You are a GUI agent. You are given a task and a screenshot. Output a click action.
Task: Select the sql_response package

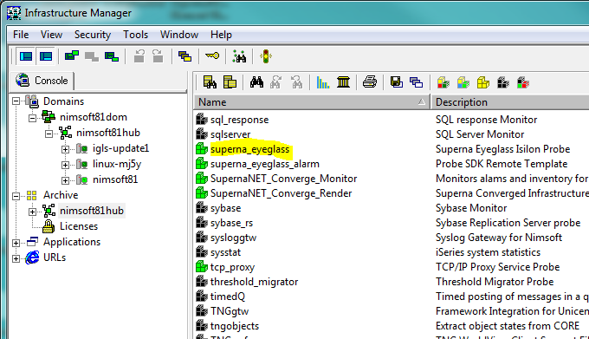pos(240,120)
